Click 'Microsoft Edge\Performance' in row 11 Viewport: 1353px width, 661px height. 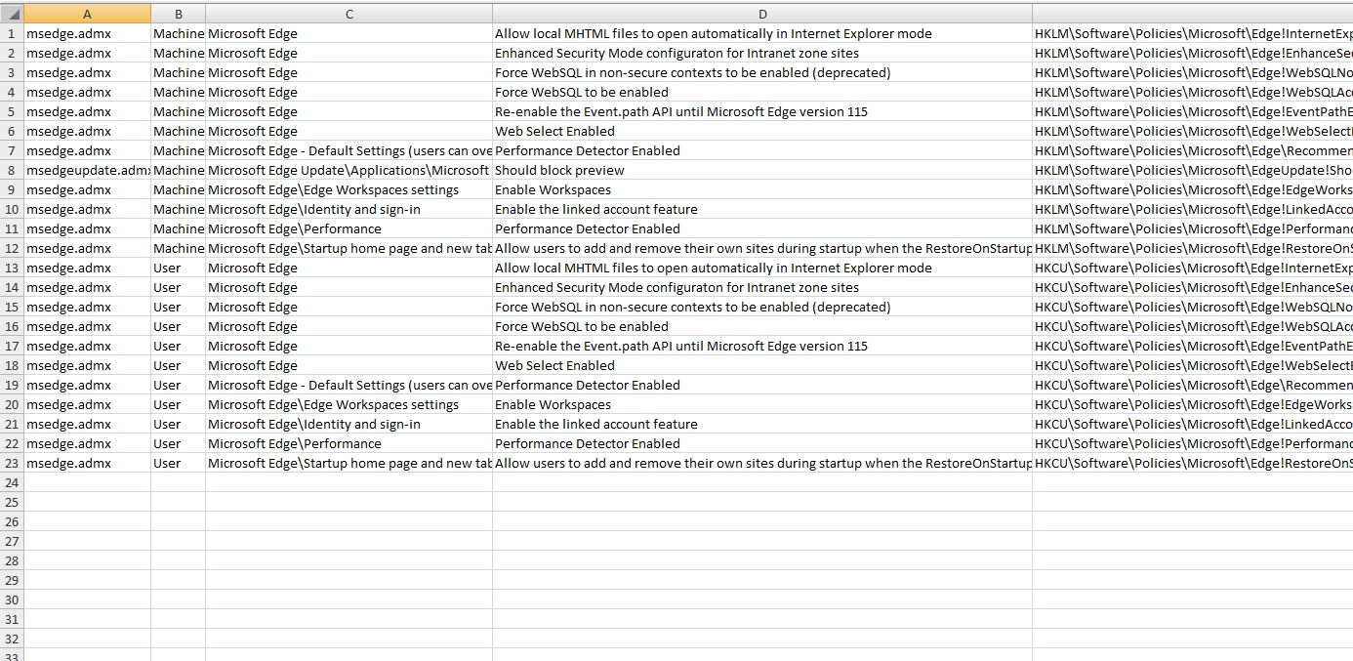[x=349, y=228]
